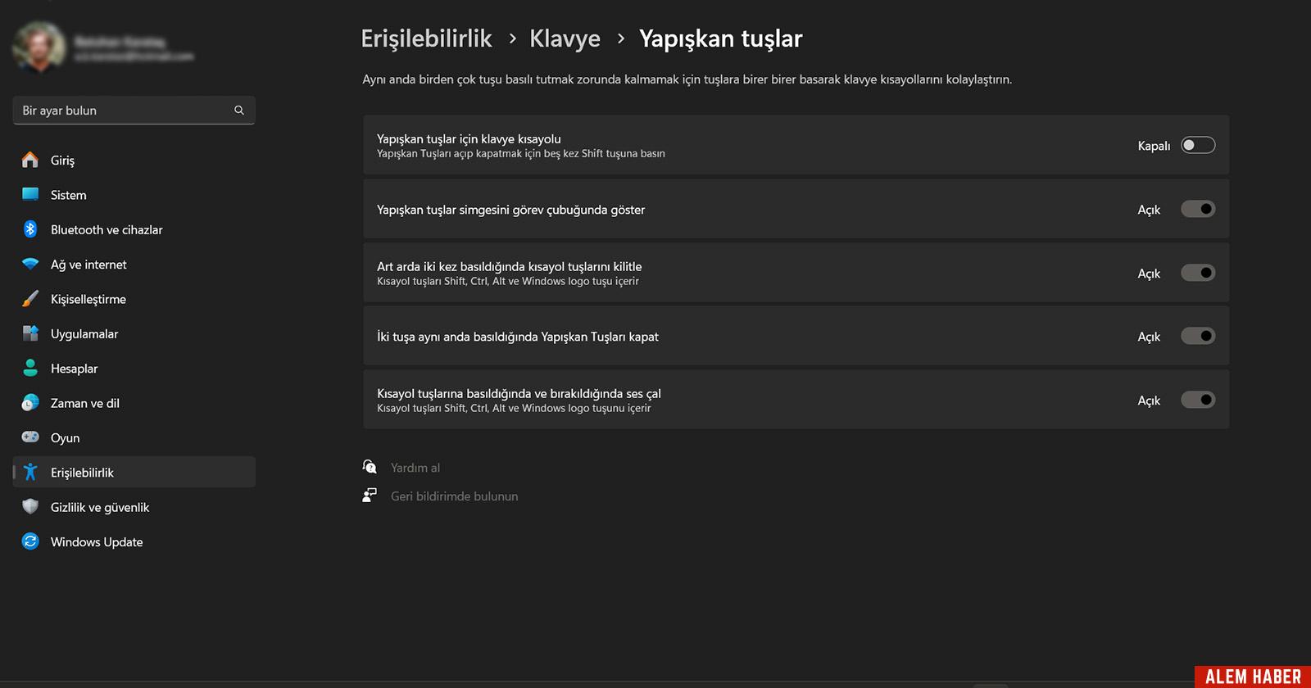Click the Geri bildirimde bulunun feedback icon
The image size is (1311, 688).
(x=370, y=496)
